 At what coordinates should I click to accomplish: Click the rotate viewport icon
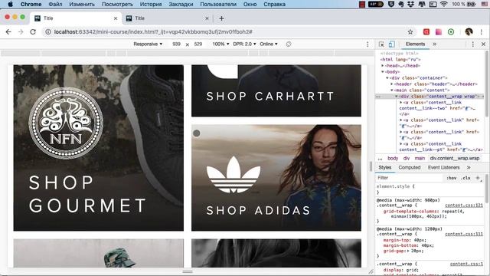pyautogui.click(x=289, y=44)
